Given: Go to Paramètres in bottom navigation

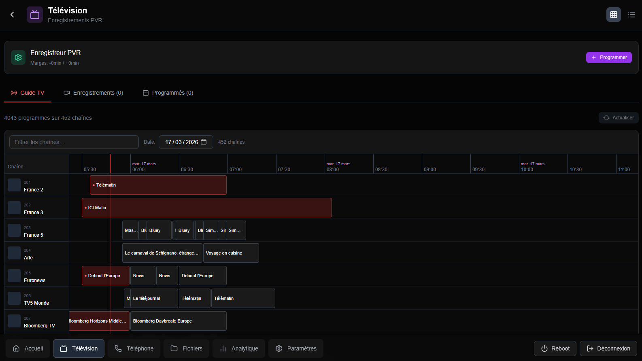Looking at the screenshot, I should (x=296, y=348).
